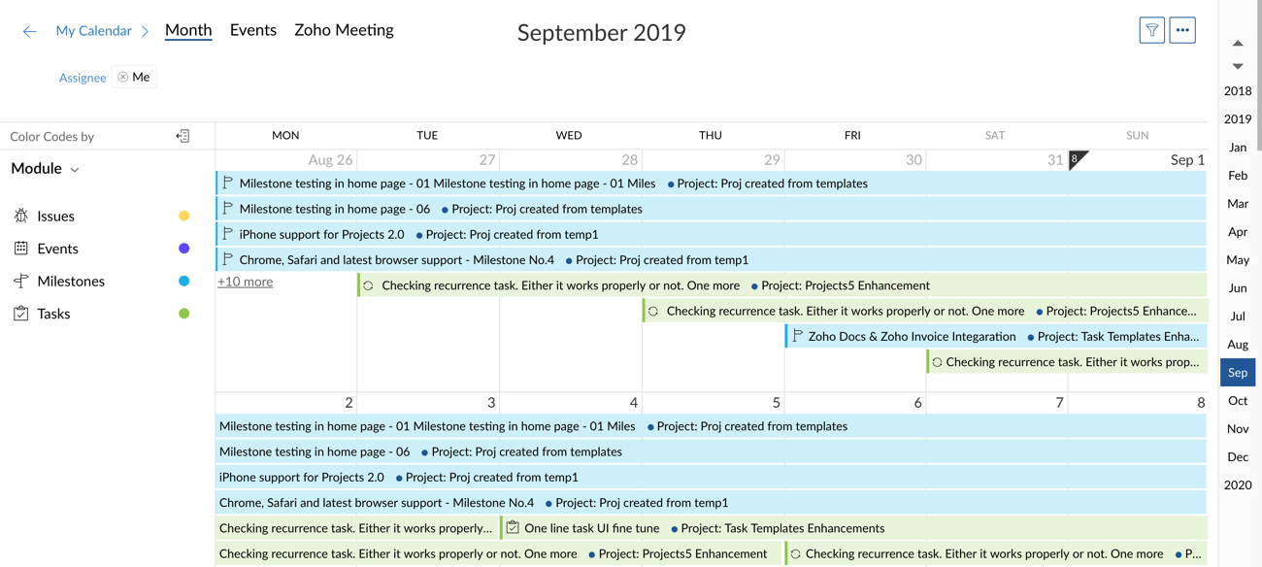Jump to Mar in month navigator
Viewport: 1262px width, 567px height.
click(x=1238, y=204)
